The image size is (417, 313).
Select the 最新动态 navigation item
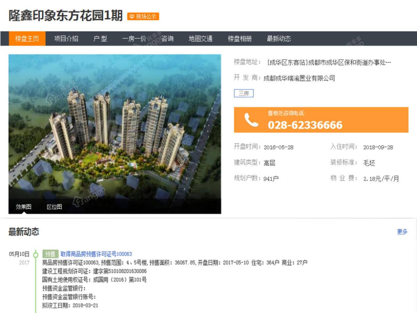(x=279, y=39)
